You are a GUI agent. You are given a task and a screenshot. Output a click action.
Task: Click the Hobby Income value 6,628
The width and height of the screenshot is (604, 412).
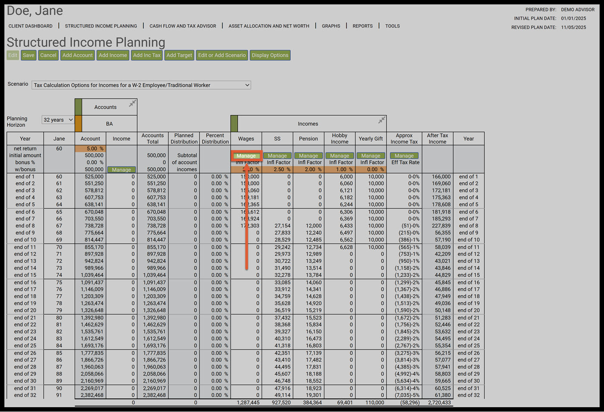346,247
